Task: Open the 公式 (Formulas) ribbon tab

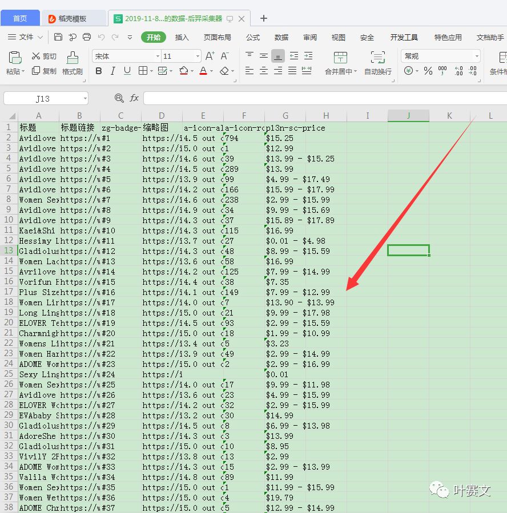Action: click(253, 37)
